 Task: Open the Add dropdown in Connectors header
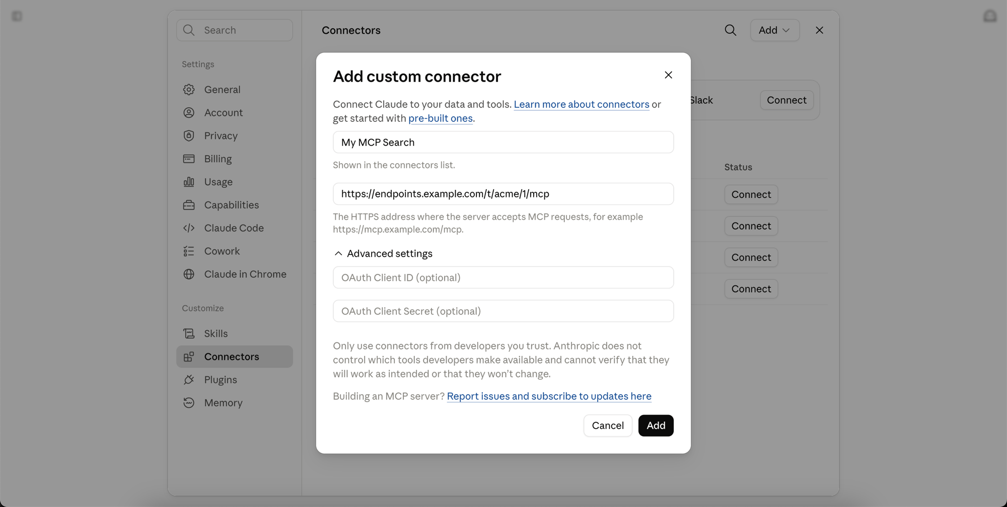point(774,30)
